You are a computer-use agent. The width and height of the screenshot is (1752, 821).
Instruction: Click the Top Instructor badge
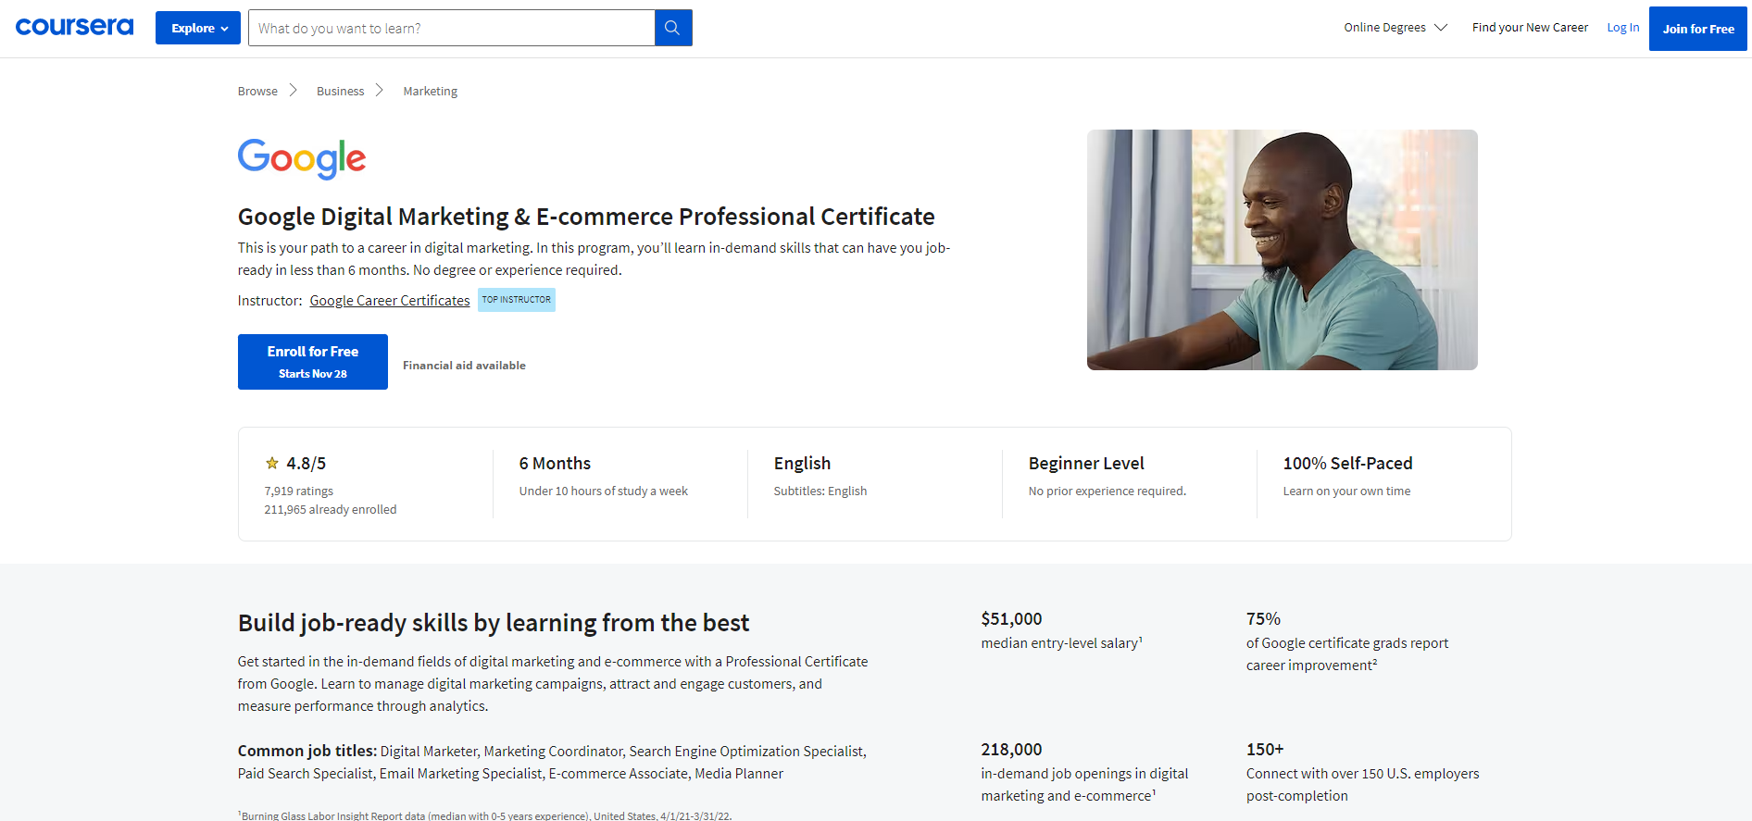tap(517, 300)
